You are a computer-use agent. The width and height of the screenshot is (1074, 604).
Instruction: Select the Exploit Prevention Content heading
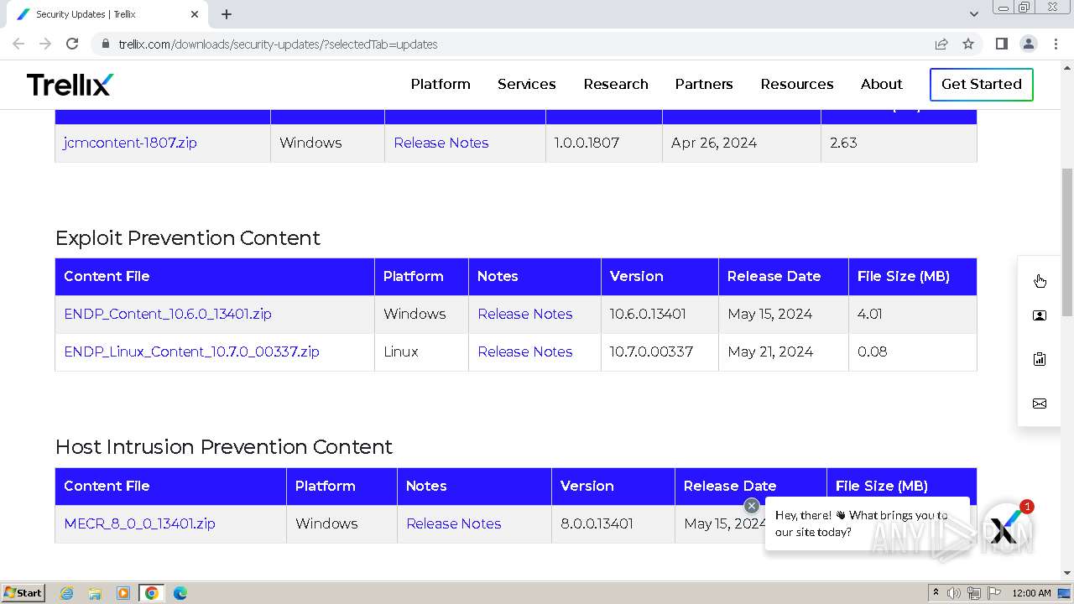(x=188, y=237)
